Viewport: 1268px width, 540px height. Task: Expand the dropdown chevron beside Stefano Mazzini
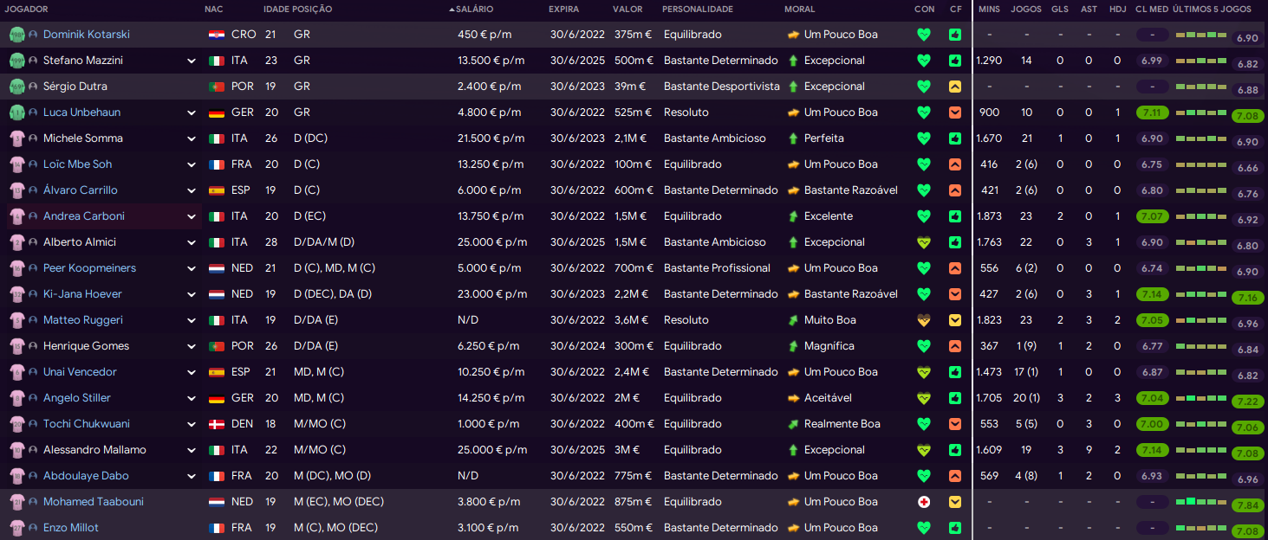(x=192, y=61)
